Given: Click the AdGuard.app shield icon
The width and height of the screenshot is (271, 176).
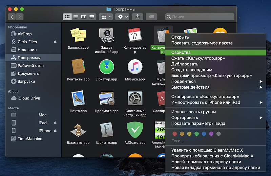Looking at the screenshot, I should [135, 130].
